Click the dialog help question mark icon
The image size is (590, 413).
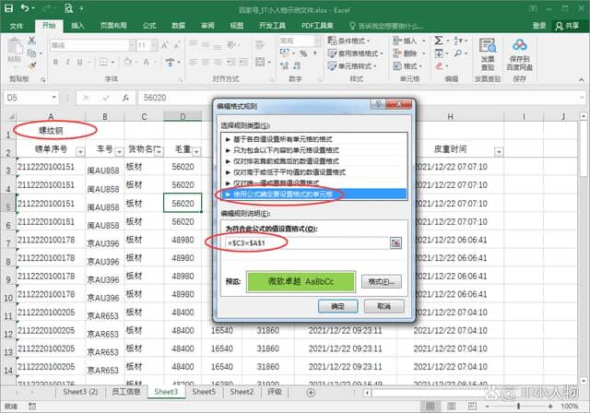tap(380, 105)
